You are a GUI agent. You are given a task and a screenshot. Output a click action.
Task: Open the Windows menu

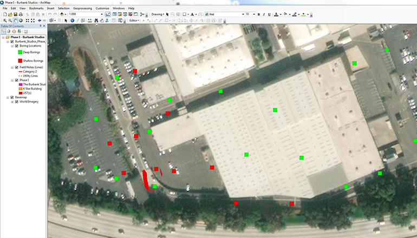tap(119, 8)
